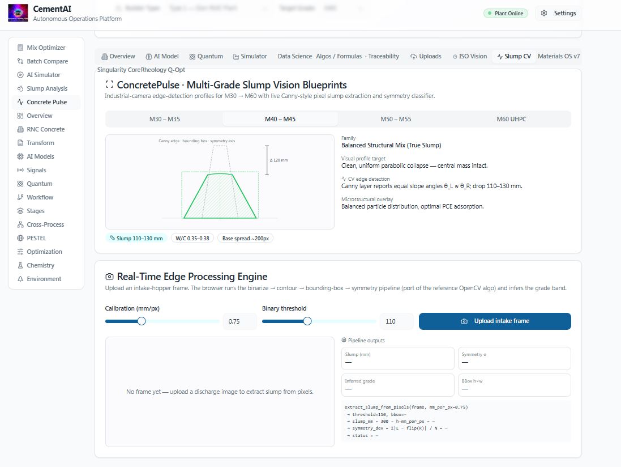Open the AI Model tab

tap(162, 56)
